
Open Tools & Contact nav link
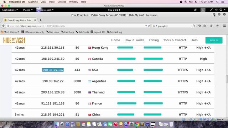175,40
